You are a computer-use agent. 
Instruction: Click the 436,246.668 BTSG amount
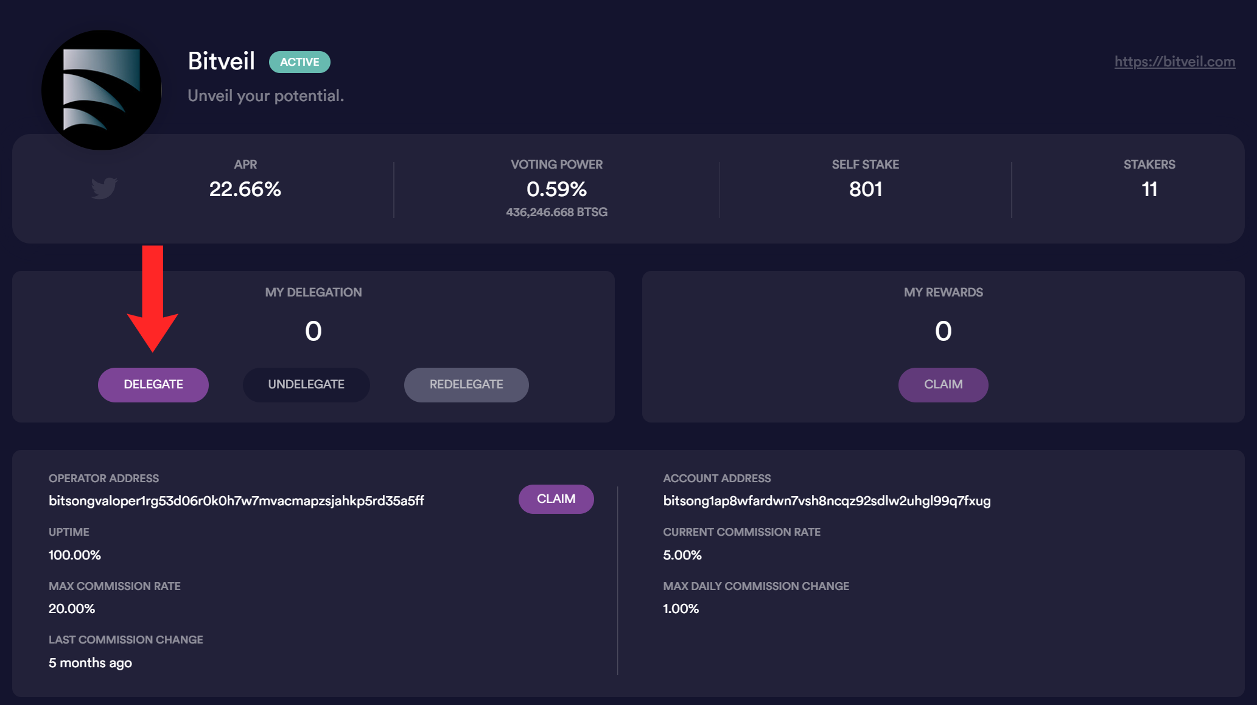pos(556,212)
